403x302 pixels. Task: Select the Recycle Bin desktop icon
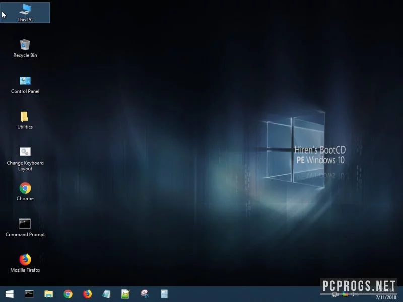25,48
